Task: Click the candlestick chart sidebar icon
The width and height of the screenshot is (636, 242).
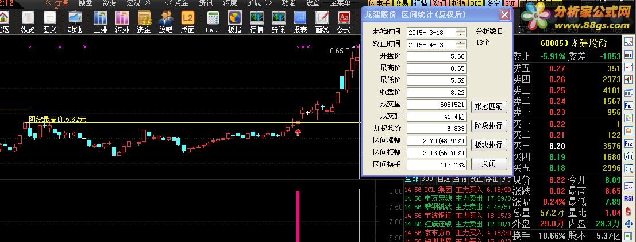Action: 629,79
